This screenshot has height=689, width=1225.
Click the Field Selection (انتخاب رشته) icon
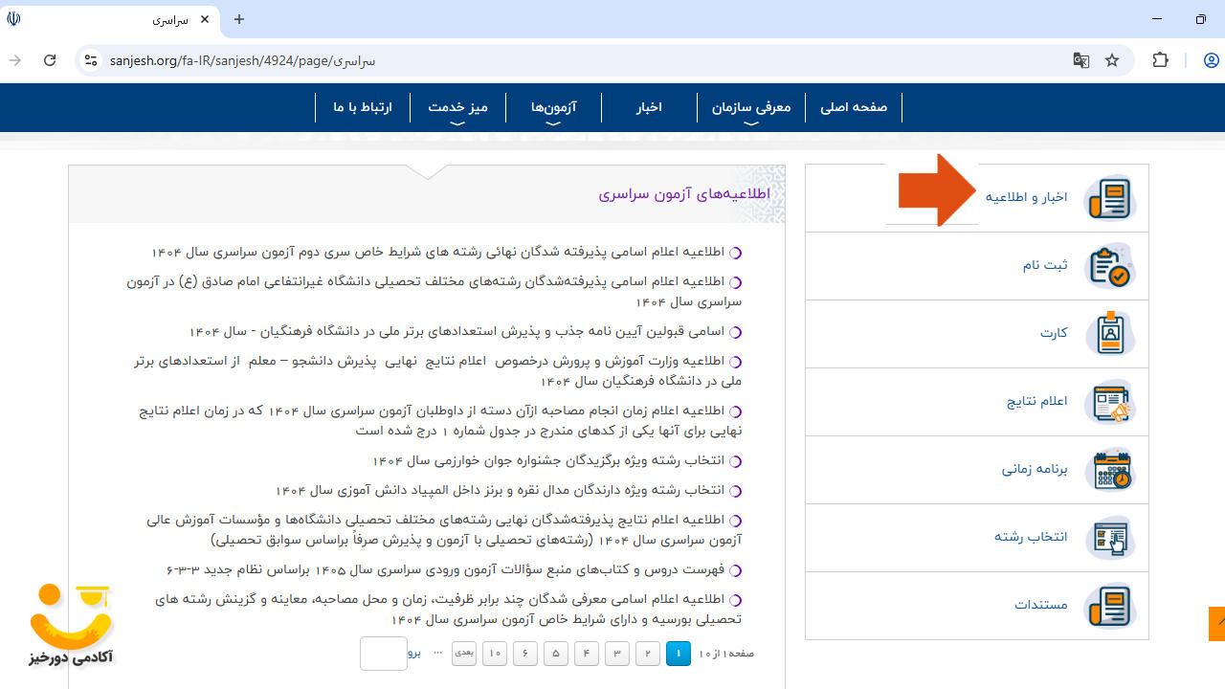click(1109, 538)
